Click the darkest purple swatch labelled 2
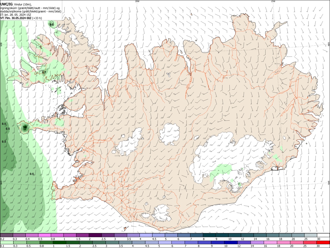Image resolution: width=330 pixels, height=248 pixels. click(95, 235)
